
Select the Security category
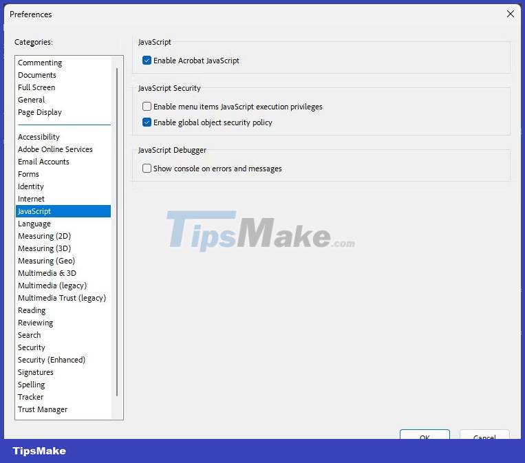63,347
